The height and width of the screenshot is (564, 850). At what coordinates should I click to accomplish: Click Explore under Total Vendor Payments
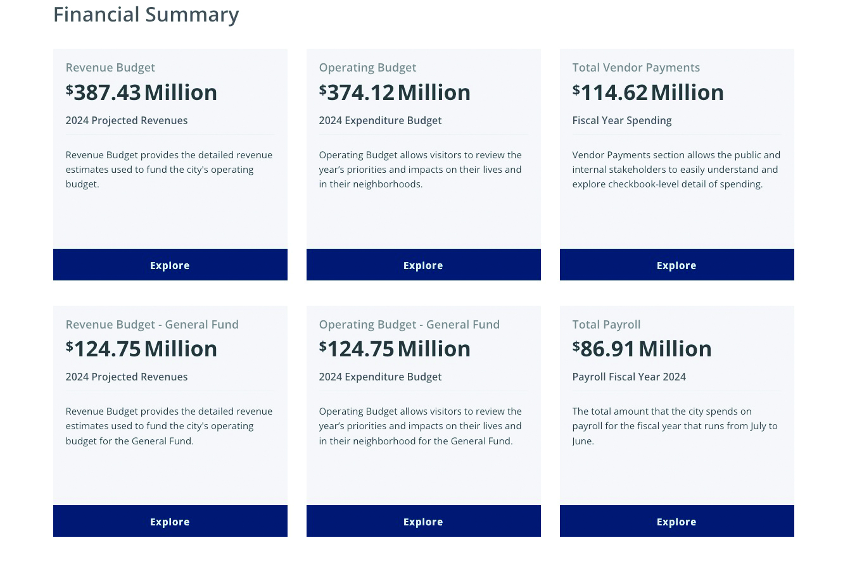676,265
